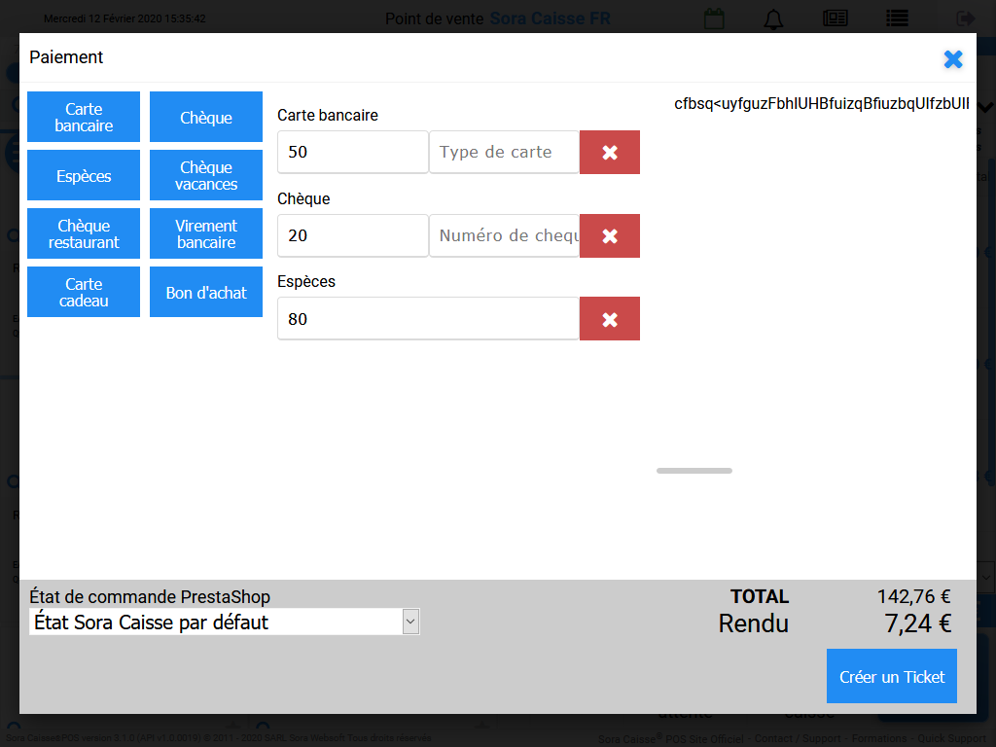Click the logout icon at top right
Viewport: 996px width, 747px height.
pyautogui.click(x=965, y=18)
